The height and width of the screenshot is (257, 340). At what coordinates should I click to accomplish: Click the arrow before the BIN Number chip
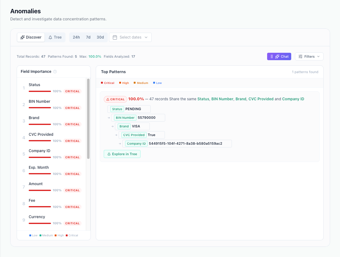click(108, 118)
